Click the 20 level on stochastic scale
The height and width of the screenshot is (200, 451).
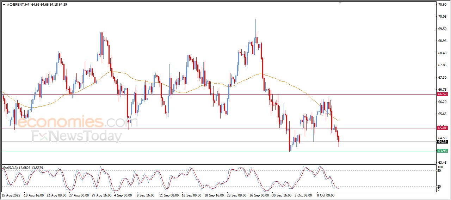pos(439,186)
